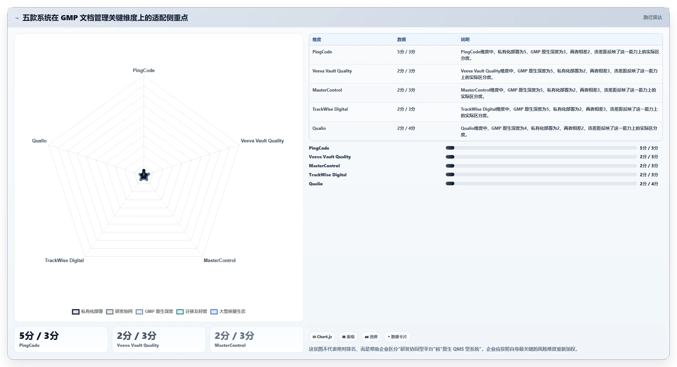Viewport: 677px width, 367px height.
Task: Open the Veeva Vault Quality stat card
Action: 159,339
